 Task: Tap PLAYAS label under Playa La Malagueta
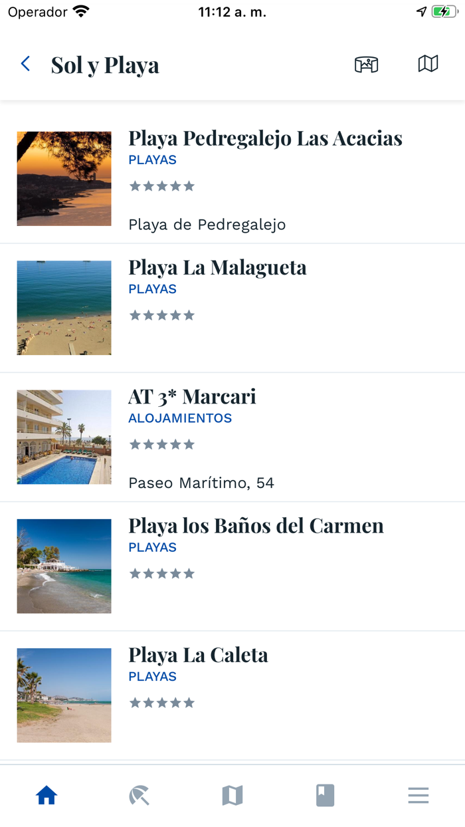pyautogui.click(x=152, y=289)
